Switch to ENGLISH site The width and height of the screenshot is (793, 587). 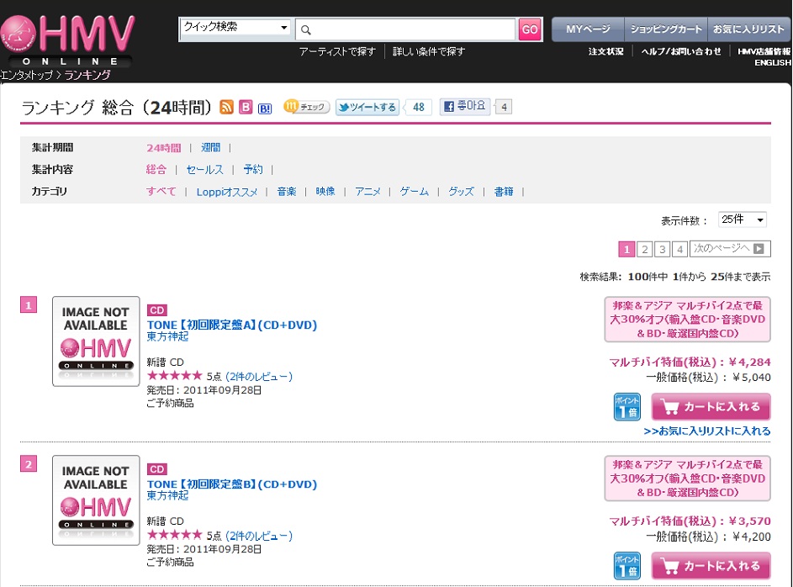click(x=773, y=63)
